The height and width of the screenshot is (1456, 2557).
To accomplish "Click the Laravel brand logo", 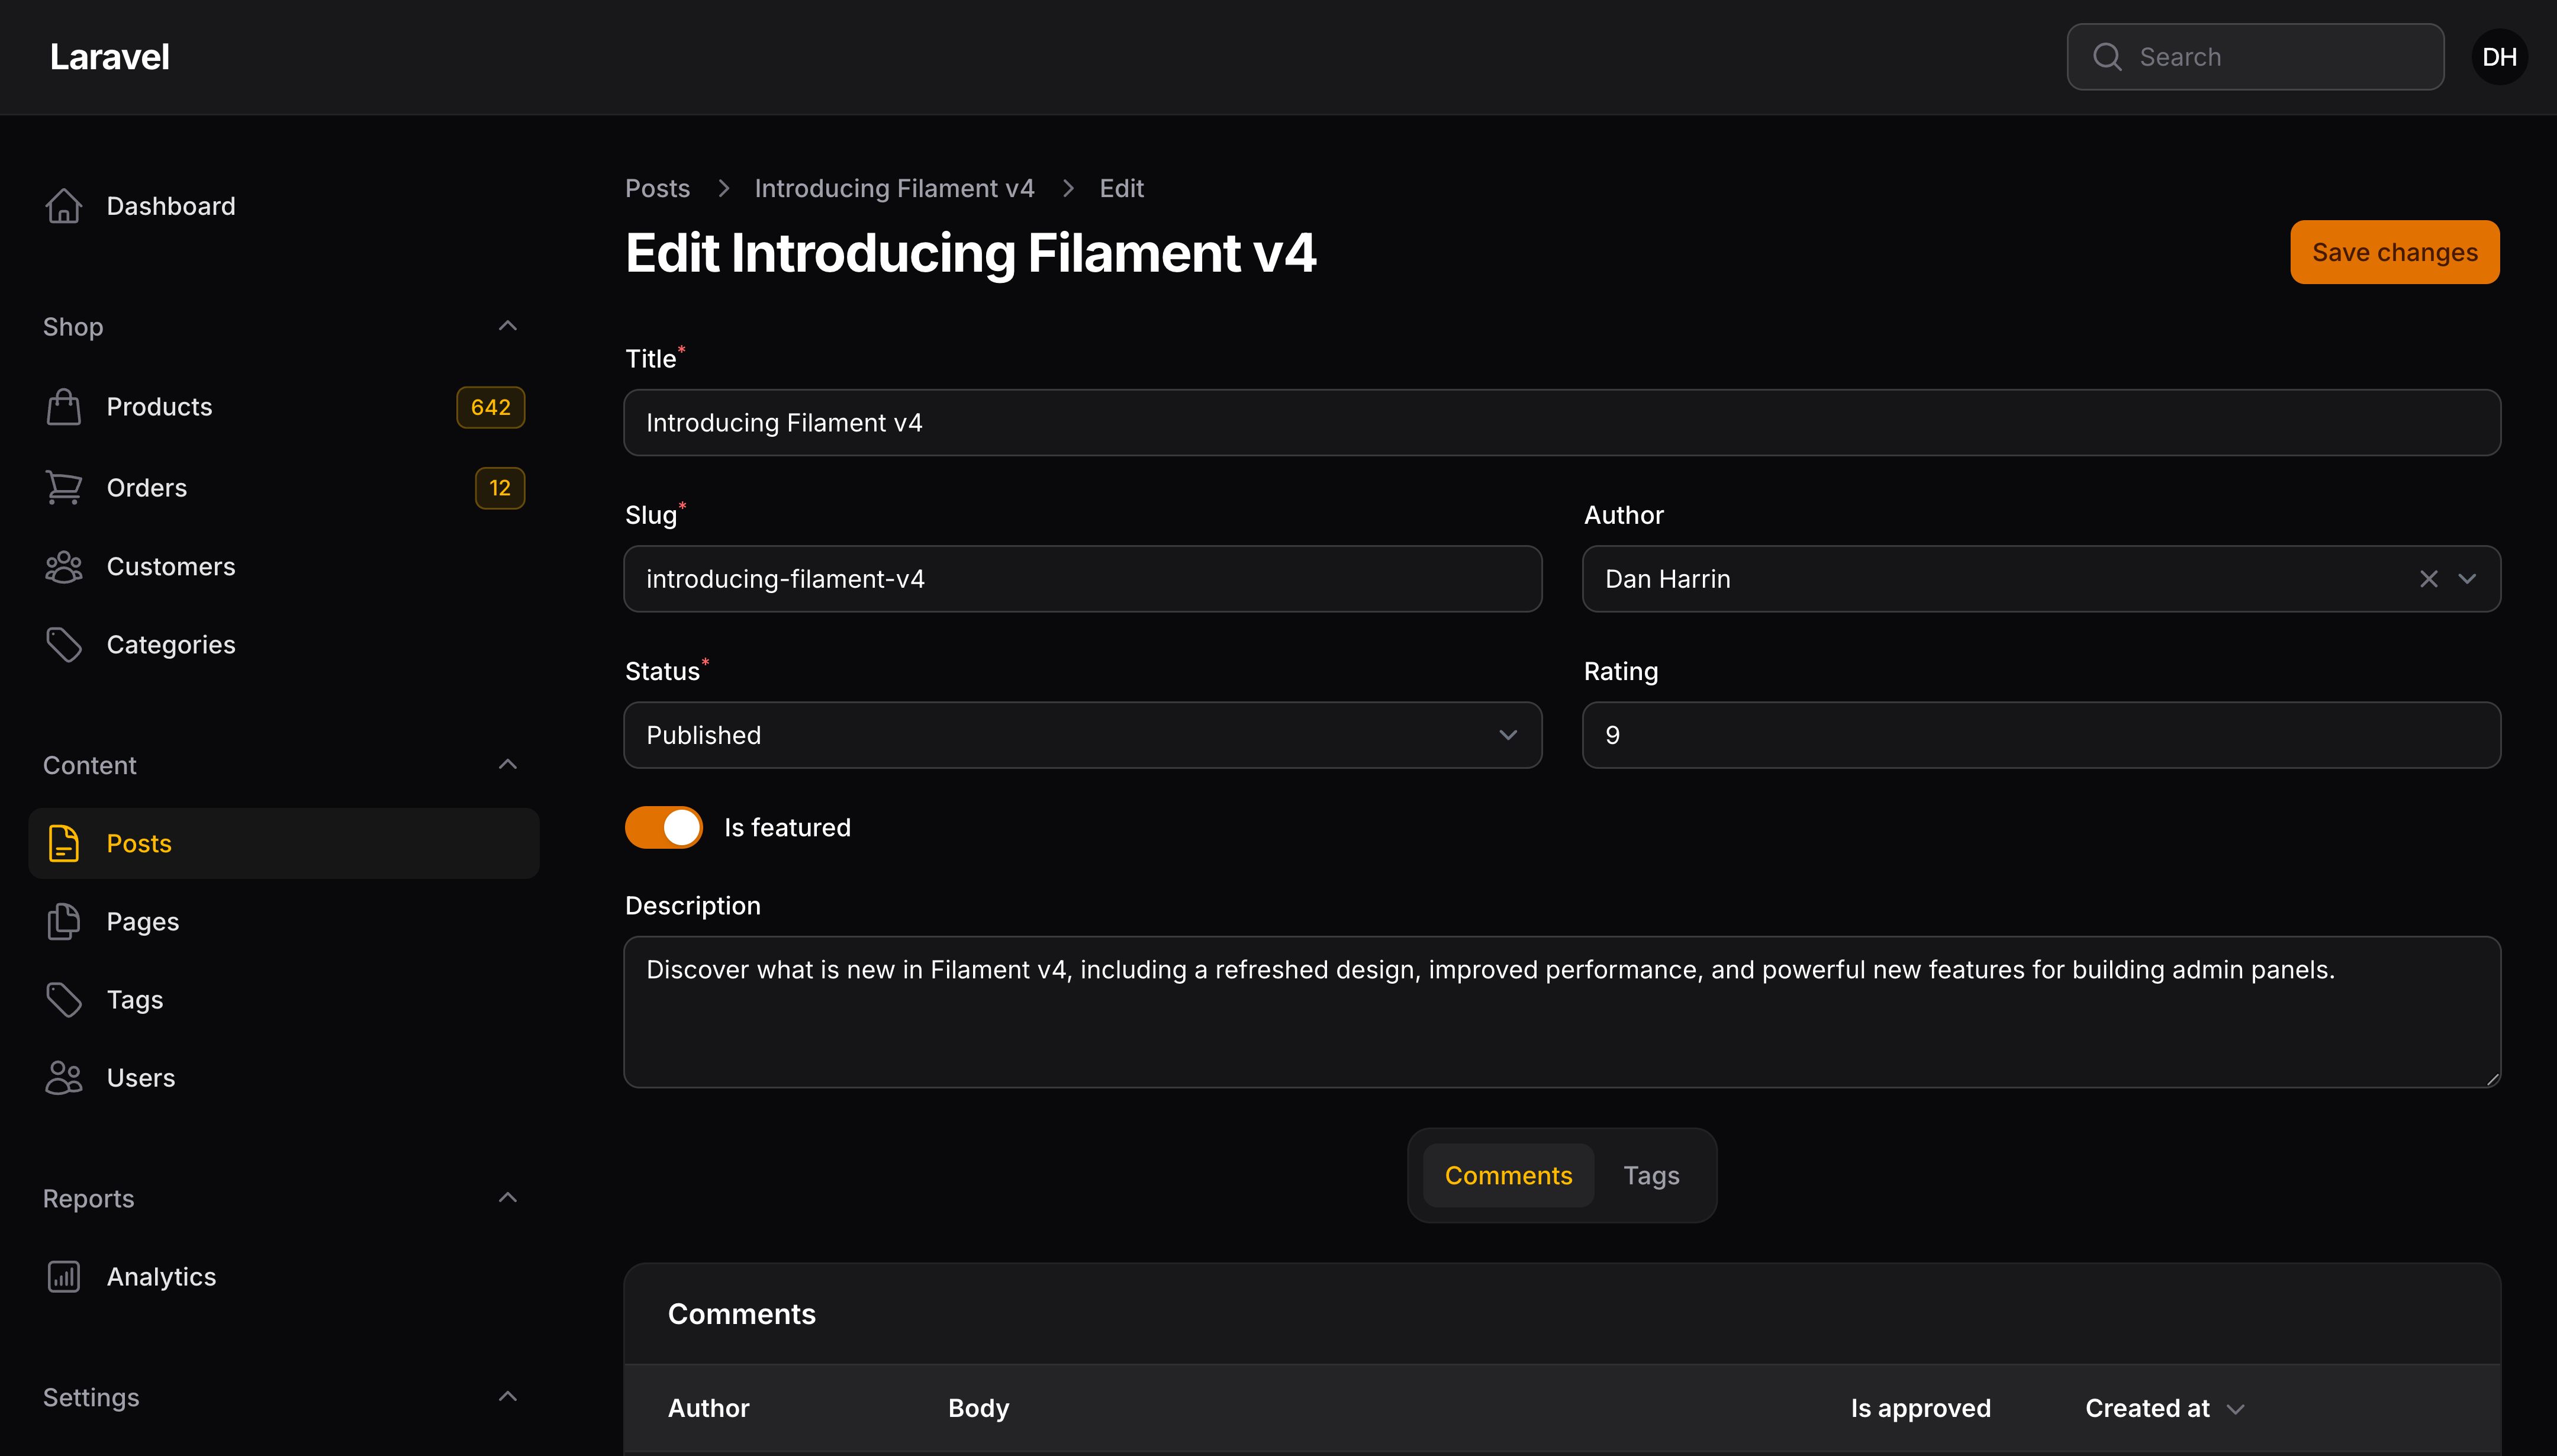I will pyautogui.click(x=109, y=57).
